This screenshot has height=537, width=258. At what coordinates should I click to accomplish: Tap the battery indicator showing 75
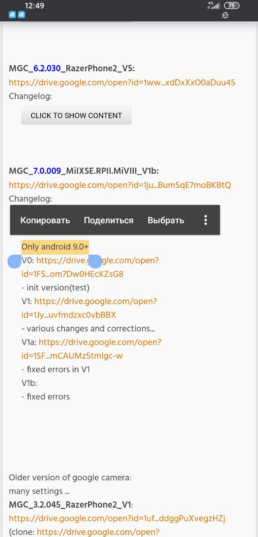tap(232, 5)
